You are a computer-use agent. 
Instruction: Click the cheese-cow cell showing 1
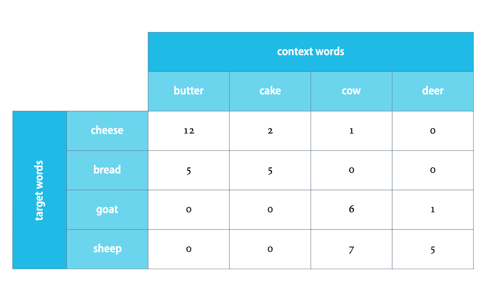click(351, 131)
